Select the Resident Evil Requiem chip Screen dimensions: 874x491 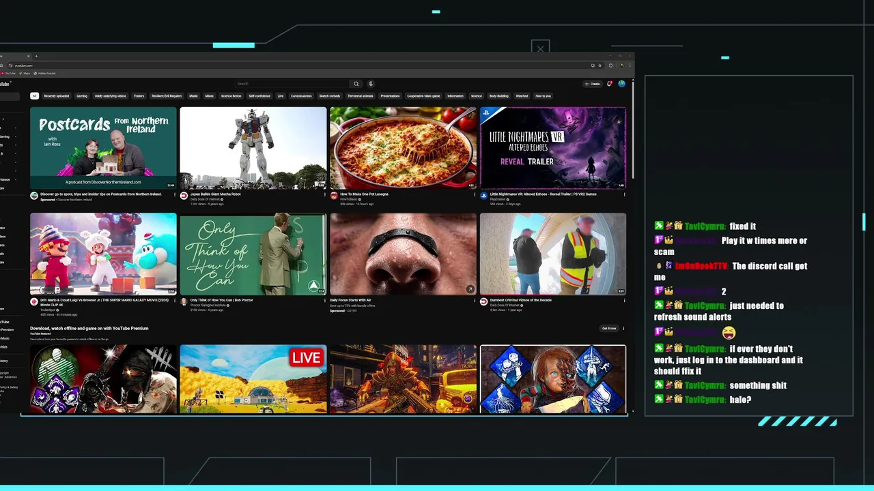167,96
